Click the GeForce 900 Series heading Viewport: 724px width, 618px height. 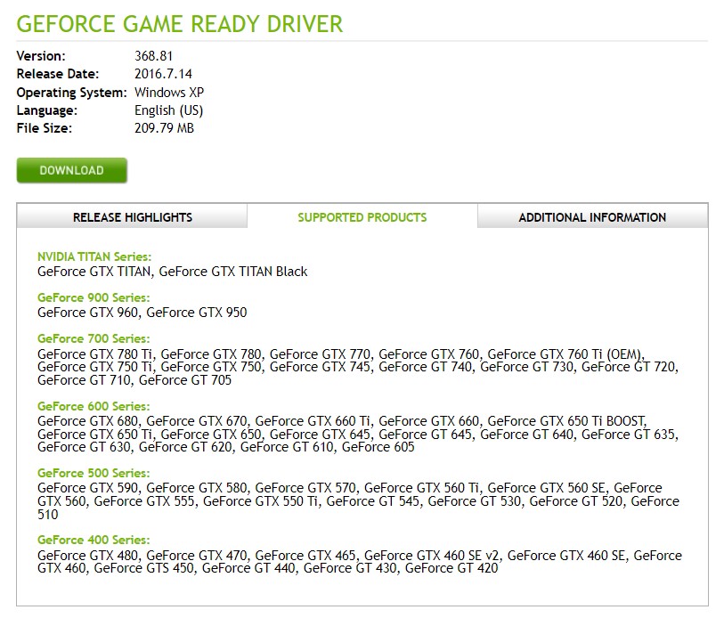94,297
